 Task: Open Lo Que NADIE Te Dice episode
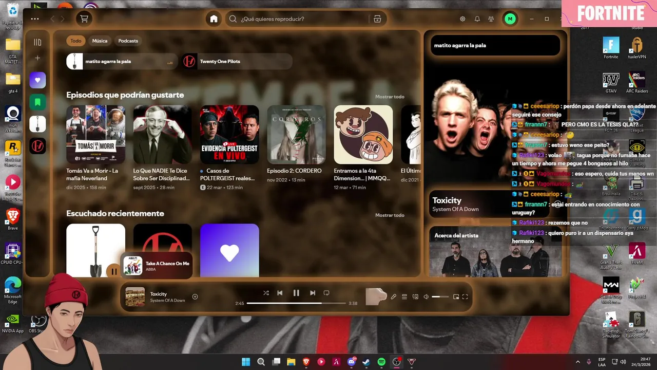(163, 135)
